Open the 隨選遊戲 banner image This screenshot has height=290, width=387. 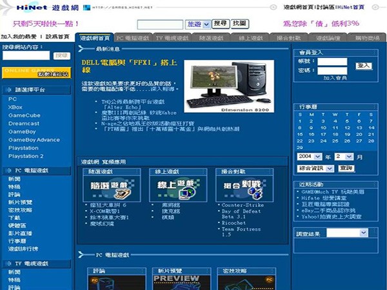pyautogui.click(x=112, y=188)
